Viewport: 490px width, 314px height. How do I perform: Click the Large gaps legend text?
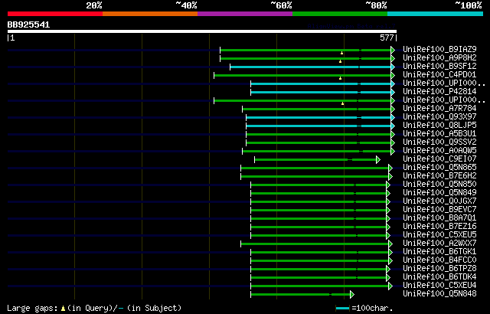pos(32,309)
